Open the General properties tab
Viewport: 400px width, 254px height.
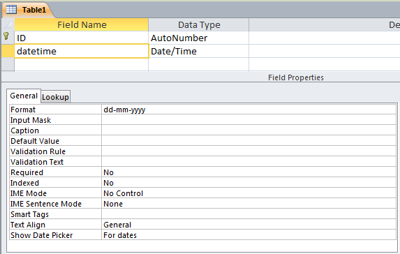(x=24, y=96)
